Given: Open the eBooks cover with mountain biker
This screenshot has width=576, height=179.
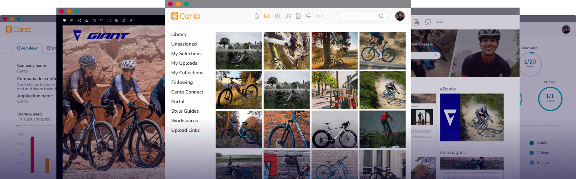Looking at the screenshot, I should (472, 117).
